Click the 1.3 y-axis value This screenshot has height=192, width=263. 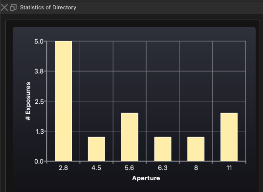click(x=40, y=131)
